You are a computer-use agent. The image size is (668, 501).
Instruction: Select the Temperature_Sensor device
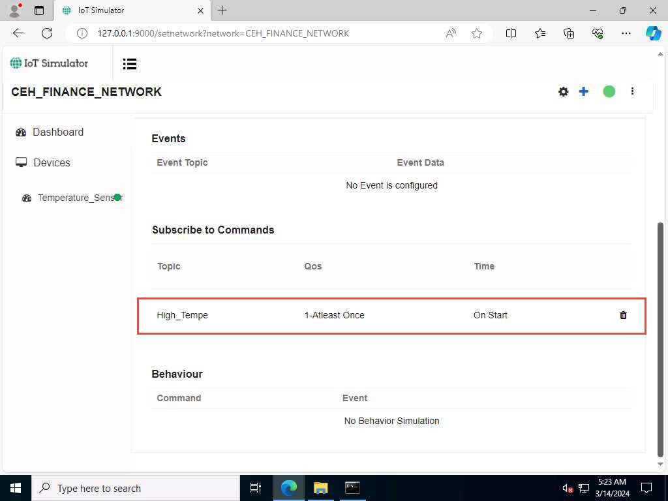[x=80, y=198]
